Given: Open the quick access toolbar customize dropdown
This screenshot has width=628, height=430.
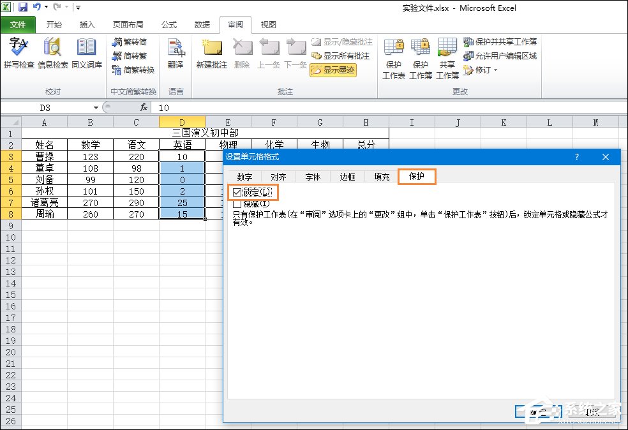Looking at the screenshot, I should coord(77,6).
